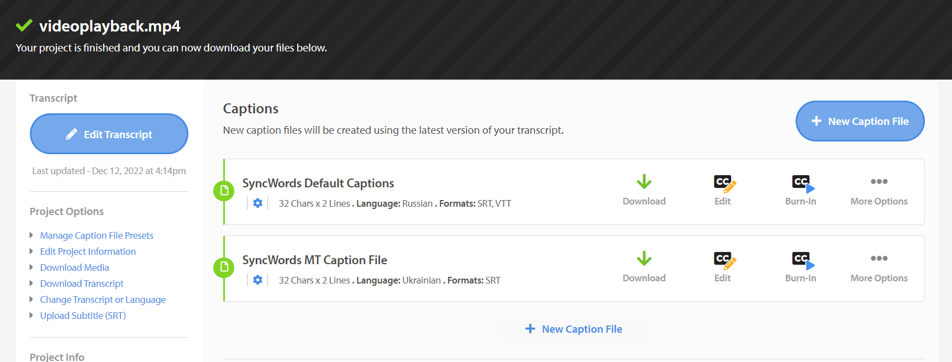Click the 'Language: Russian' caption detail
This screenshot has width=952, height=362.
395,203
